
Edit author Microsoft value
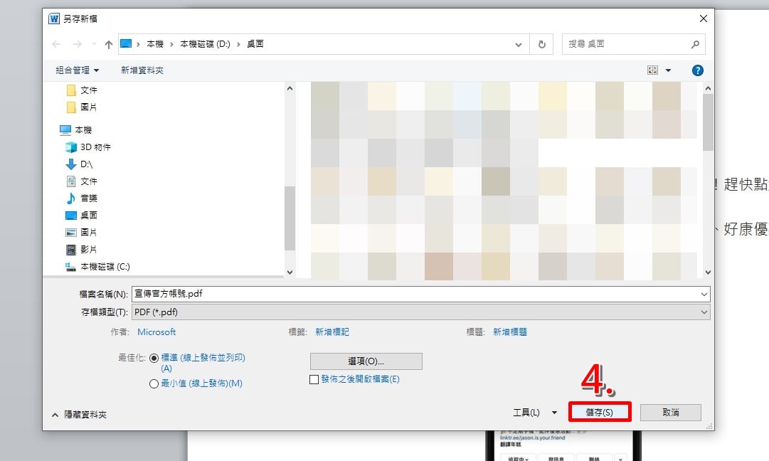[157, 332]
